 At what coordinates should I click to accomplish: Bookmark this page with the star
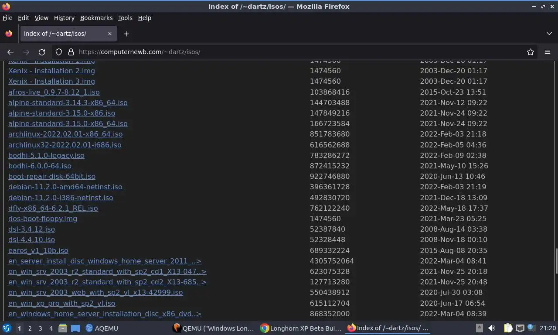(x=531, y=52)
